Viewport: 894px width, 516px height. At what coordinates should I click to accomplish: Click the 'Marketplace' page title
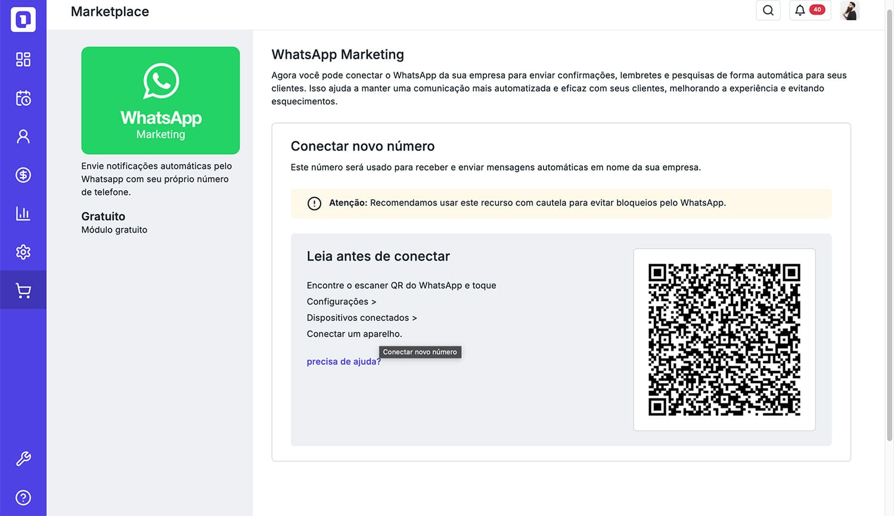[110, 11]
